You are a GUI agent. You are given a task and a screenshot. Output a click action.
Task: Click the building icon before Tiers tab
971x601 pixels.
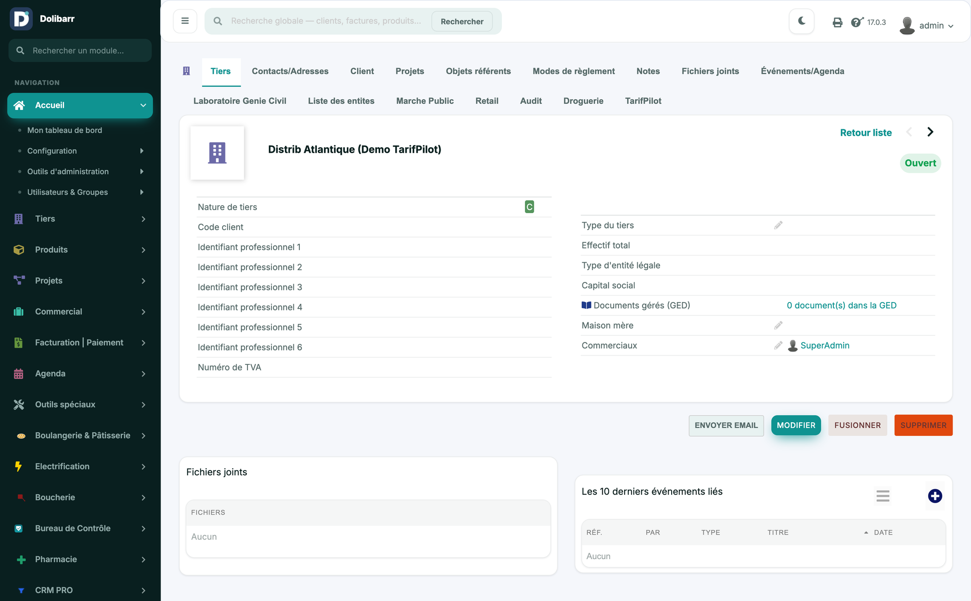point(186,71)
